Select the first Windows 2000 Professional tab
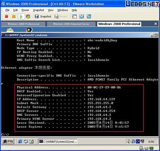The image size is (160, 151). tap(23, 24)
